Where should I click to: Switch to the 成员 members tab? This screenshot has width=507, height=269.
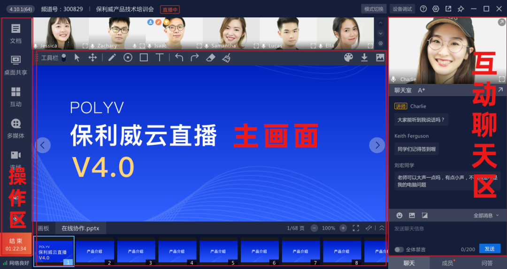447,263
